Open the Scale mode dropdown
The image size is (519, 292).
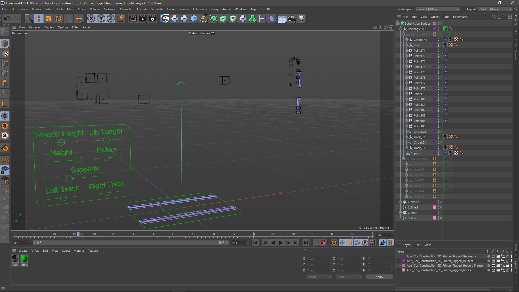pyautogui.click(x=349, y=277)
